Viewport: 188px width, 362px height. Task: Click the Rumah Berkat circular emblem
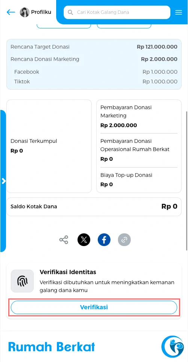coord(173,347)
